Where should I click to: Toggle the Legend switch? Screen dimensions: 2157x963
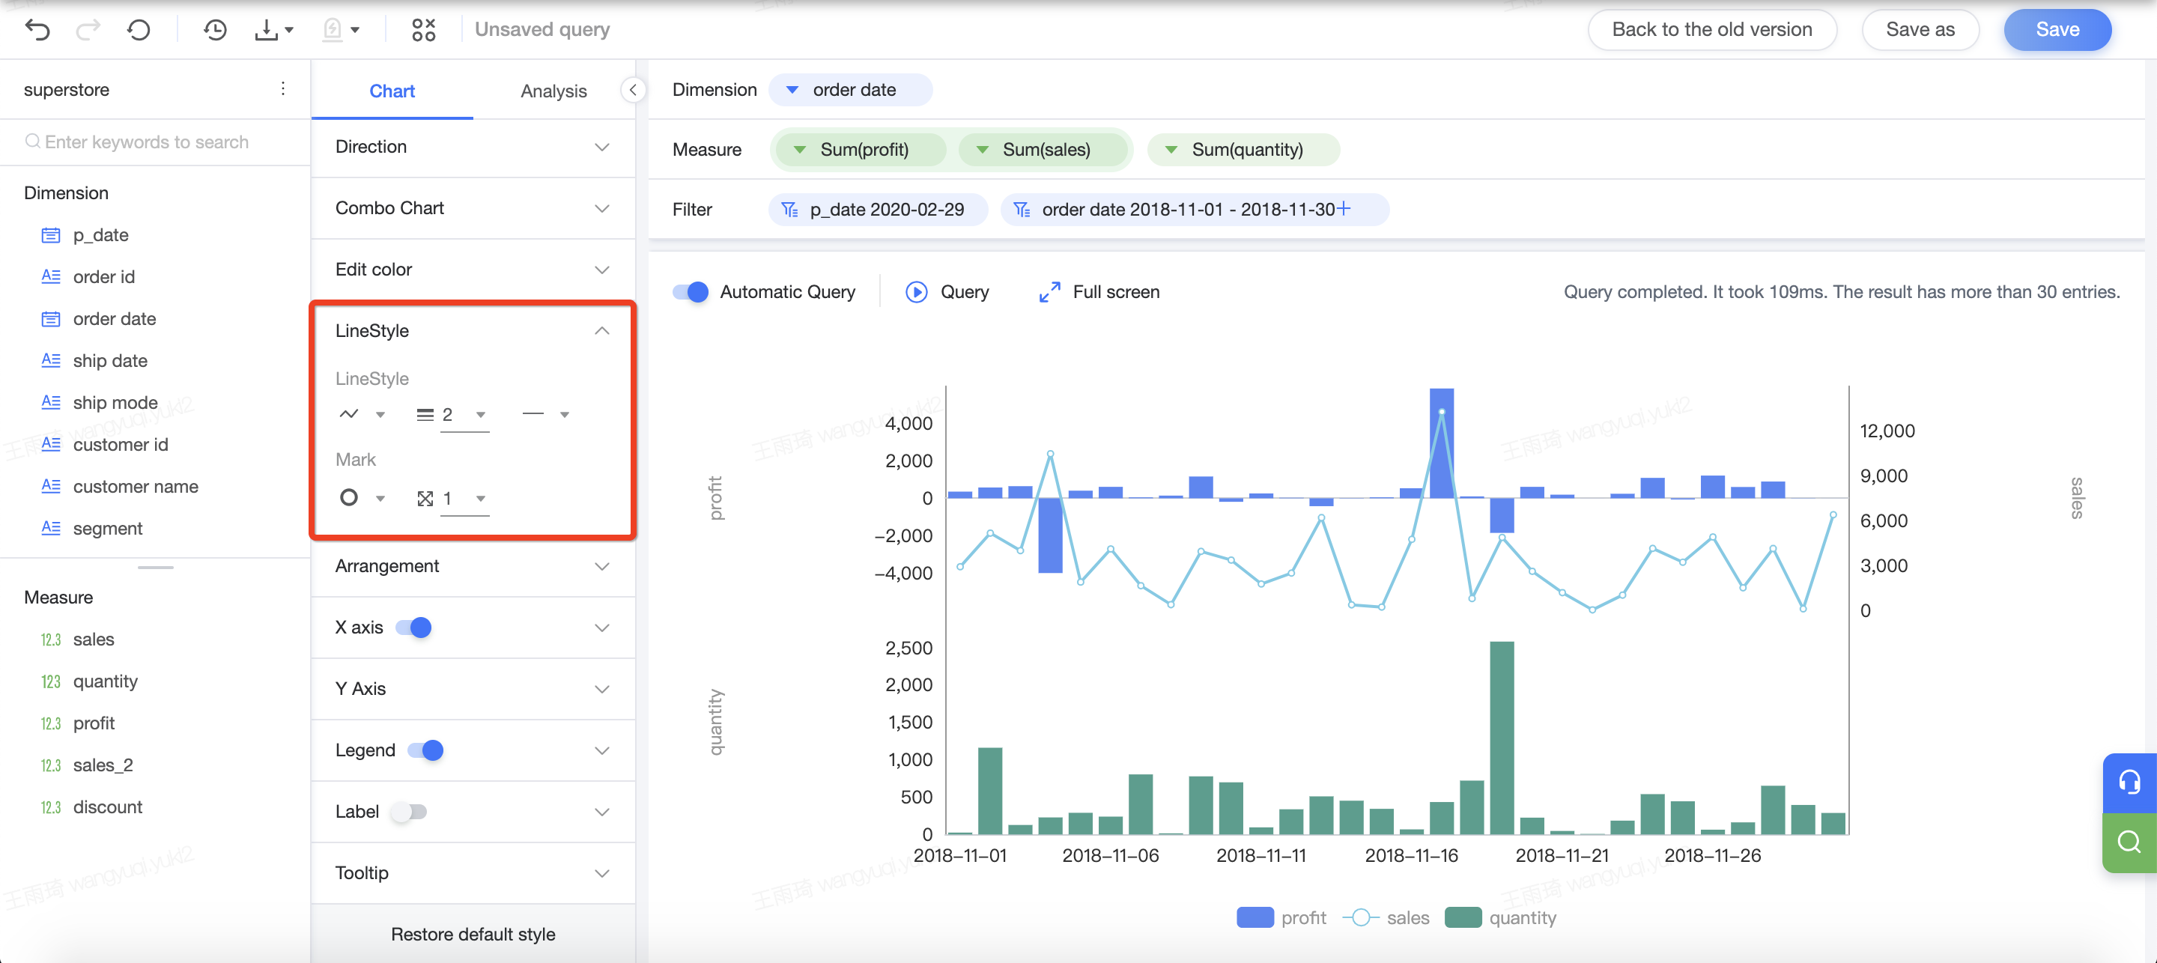425,750
